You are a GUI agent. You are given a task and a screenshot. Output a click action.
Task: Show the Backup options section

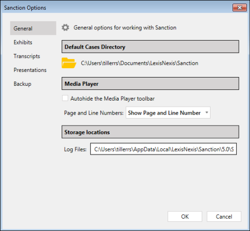(x=23, y=84)
